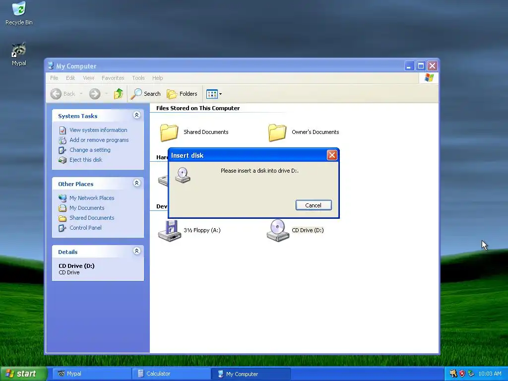508x381 pixels.
Task: Collapse the Details panel
Action: [137, 251]
